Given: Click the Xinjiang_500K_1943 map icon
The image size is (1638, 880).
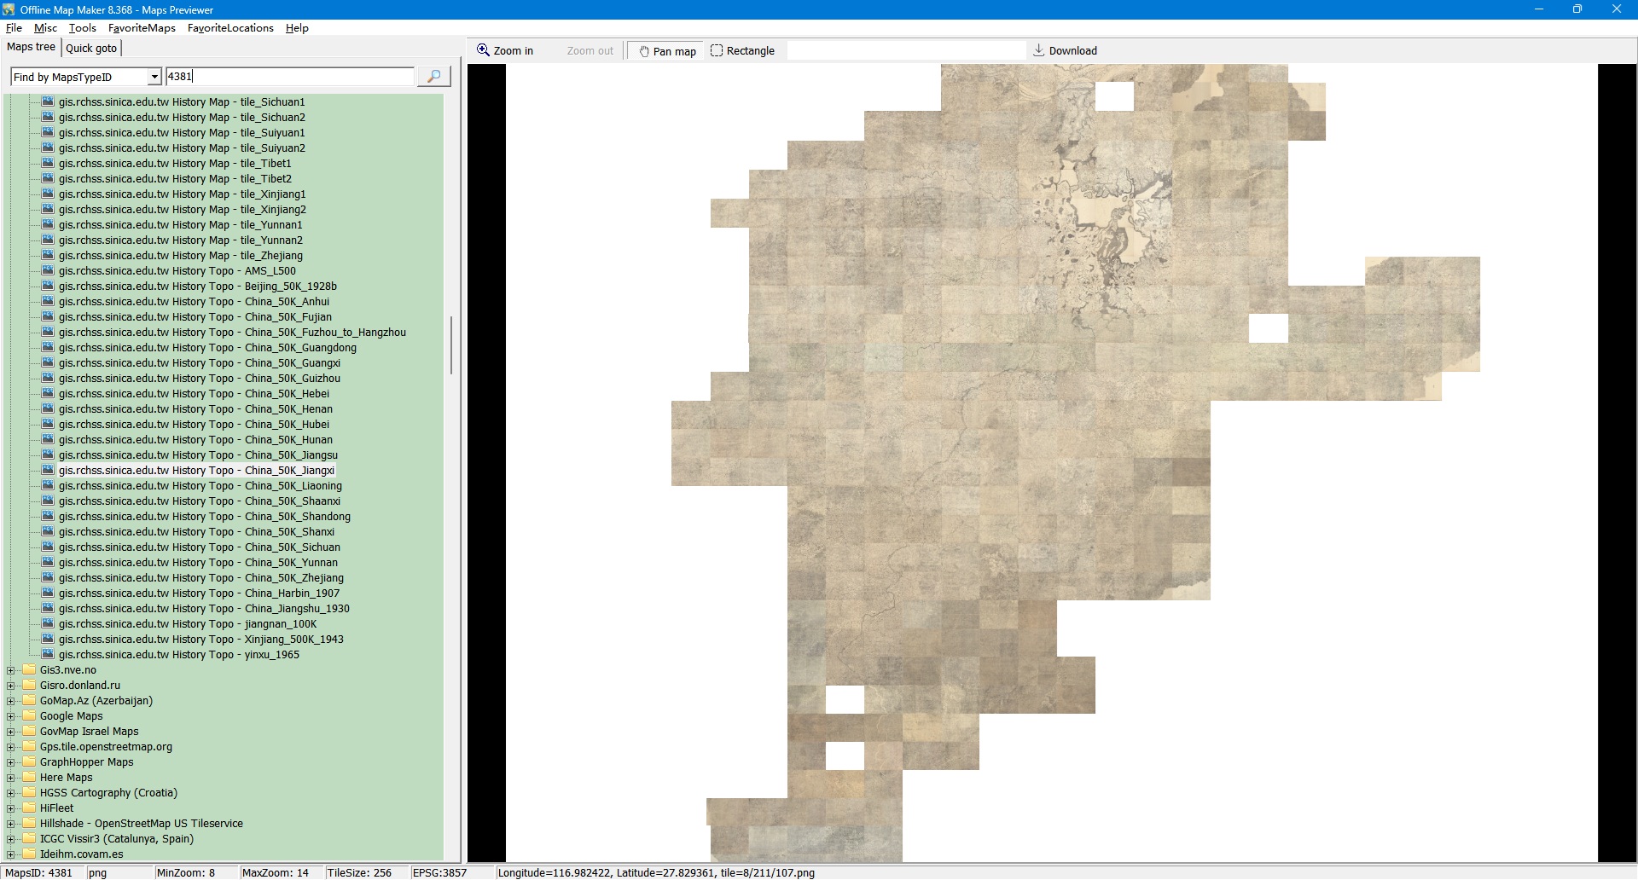Looking at the screenshot, I should tap(48, 640).
